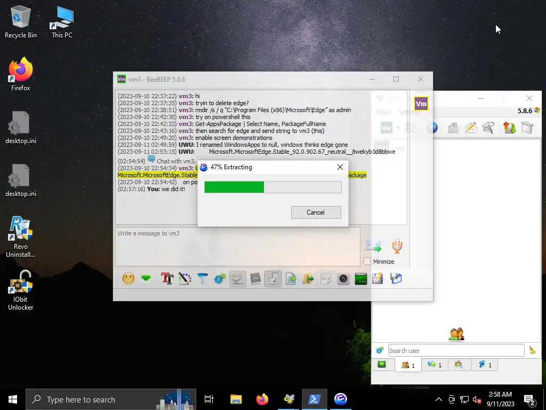Switch to BeeBEEP bee icon on taskbar
Viewport: 546px width, 410px height.
click(288, 399)
